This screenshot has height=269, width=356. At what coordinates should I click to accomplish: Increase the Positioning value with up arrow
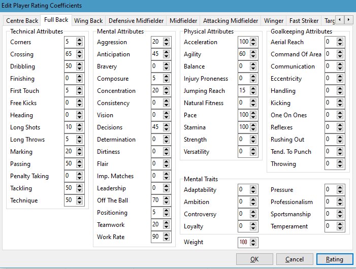(166, 211)
